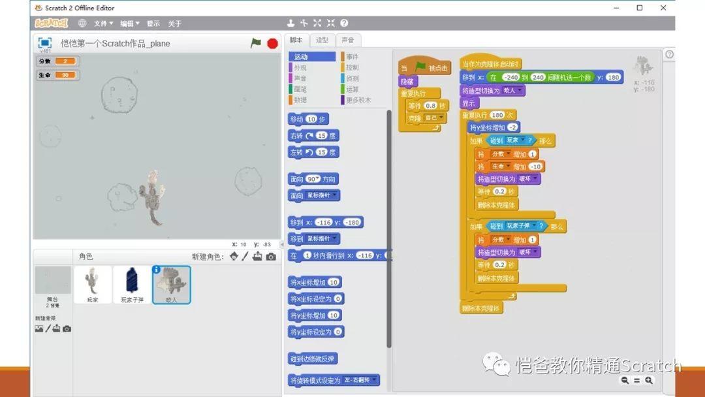
Task: Zoom in the scripts area
Action: (x=649, y=381)
